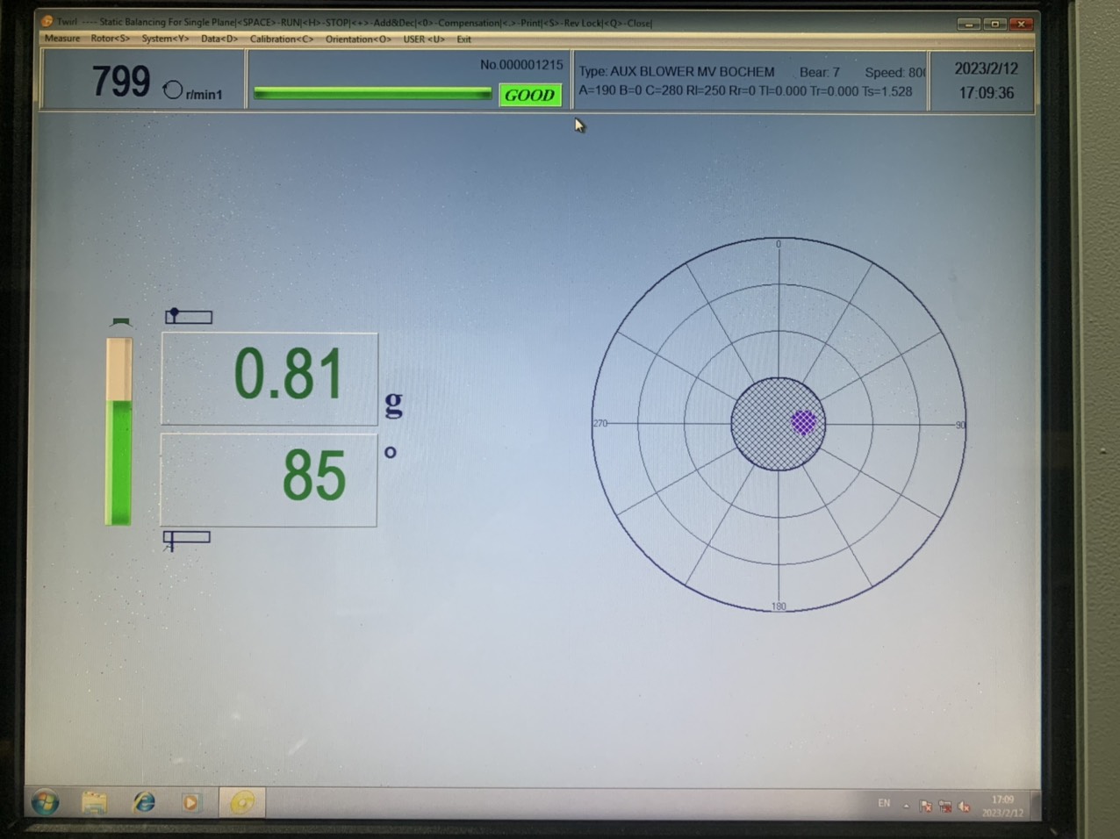Image resolution: width=1120 pixels, height=839 pixels.
Task: Click the Twirl balancing app taskbar icon
Action: point(242,802)
